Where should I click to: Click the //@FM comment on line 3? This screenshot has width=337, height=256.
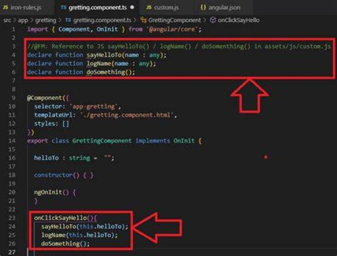tap(179, 47)
